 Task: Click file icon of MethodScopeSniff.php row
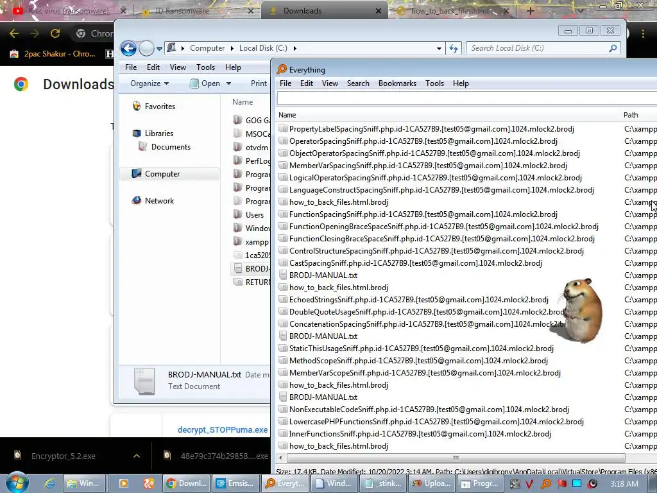(283, 361)
